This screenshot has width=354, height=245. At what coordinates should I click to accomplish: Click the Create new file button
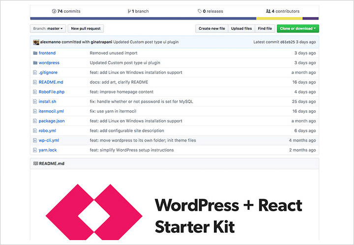[x=212, y=28]
